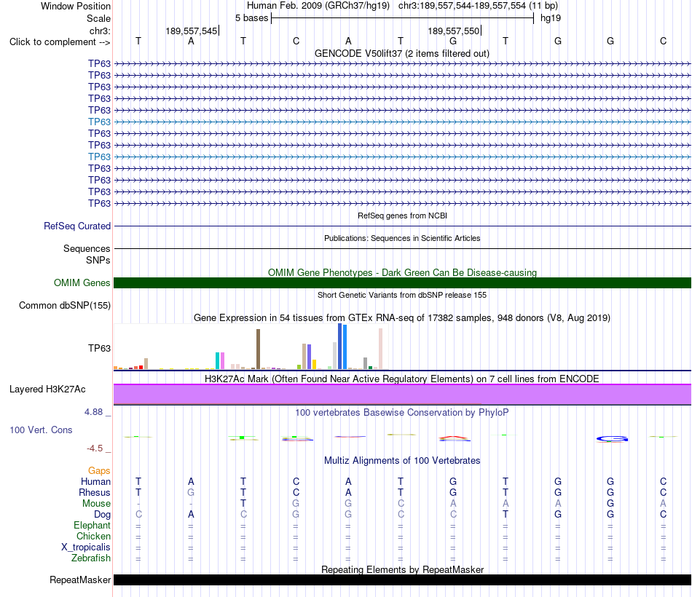Click the black RepeatMasker bar
Screen dimensions: 692x597
pos(402,580)
